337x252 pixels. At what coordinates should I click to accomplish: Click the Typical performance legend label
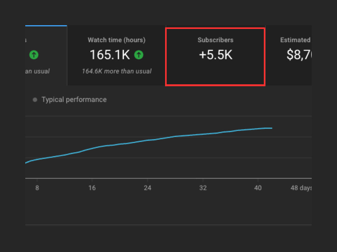point(74,99)
